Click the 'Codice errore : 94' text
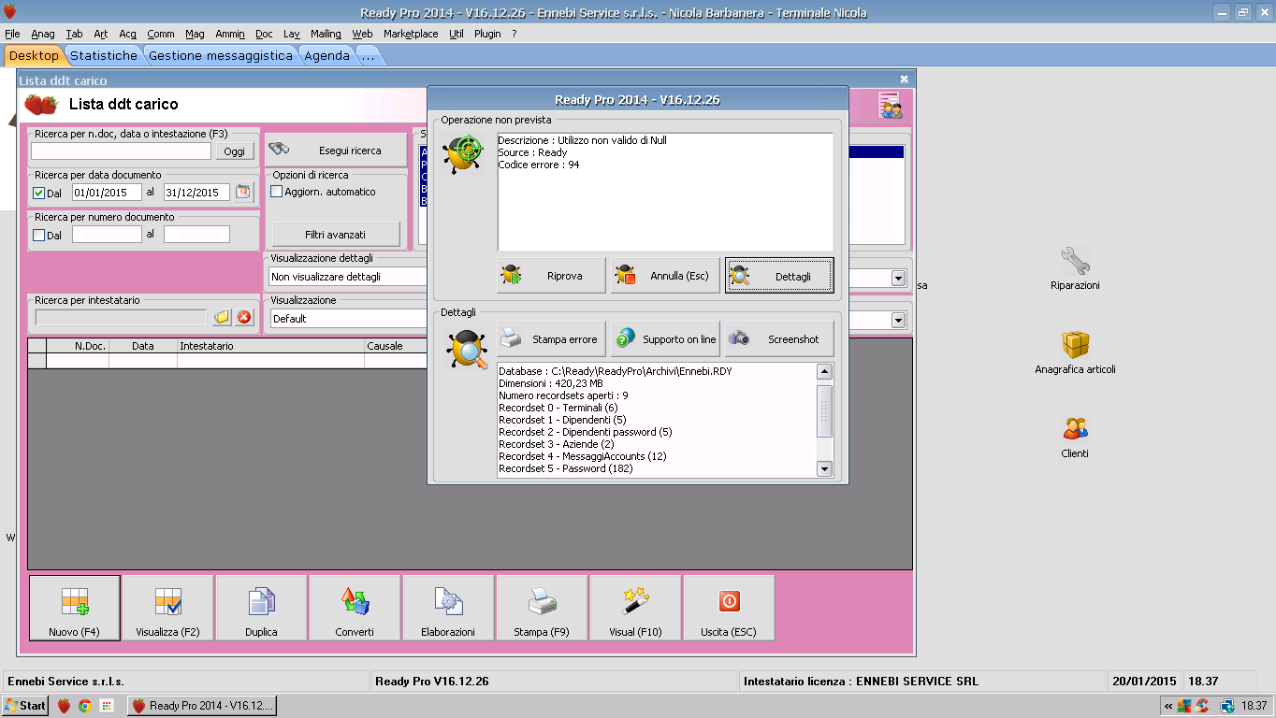 click(x=539, y=165)
